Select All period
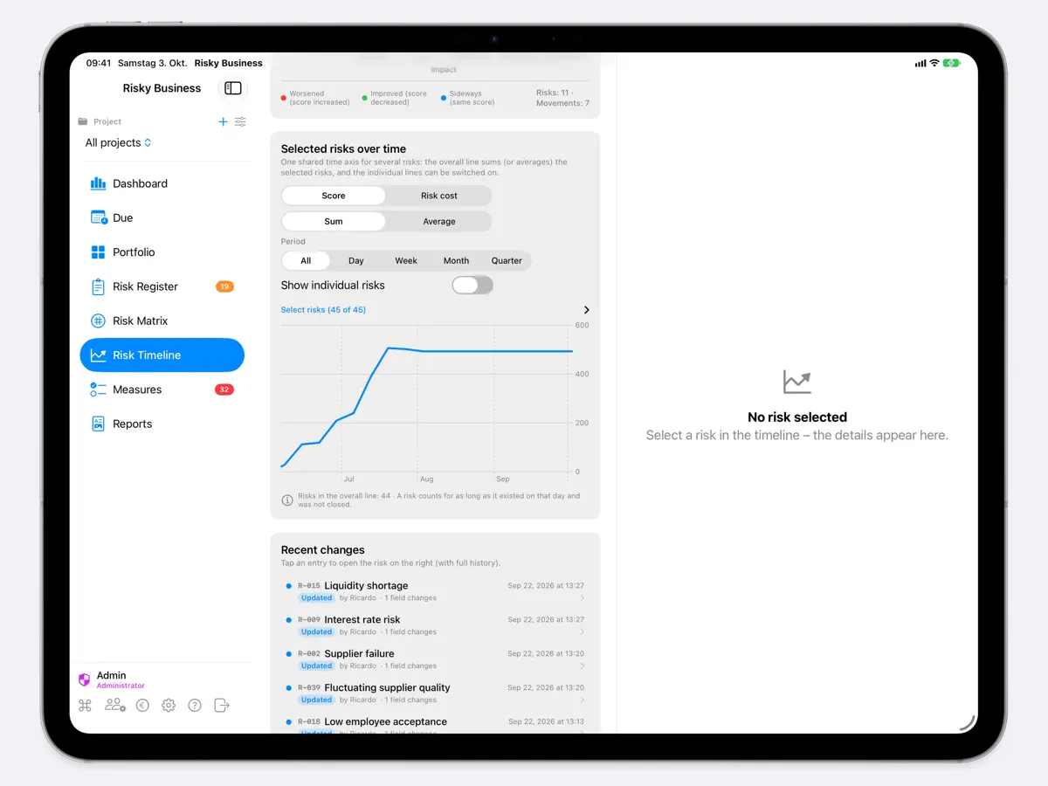Screen dimensions: 1048x786 click(x=306, y=260)
